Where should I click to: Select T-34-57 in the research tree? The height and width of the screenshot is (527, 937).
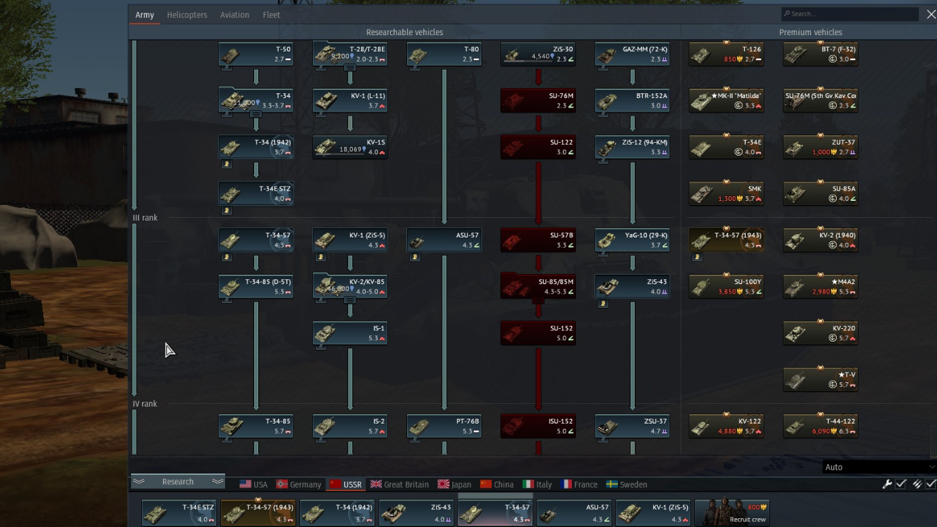pyautogui.click(x=256, y=240)
